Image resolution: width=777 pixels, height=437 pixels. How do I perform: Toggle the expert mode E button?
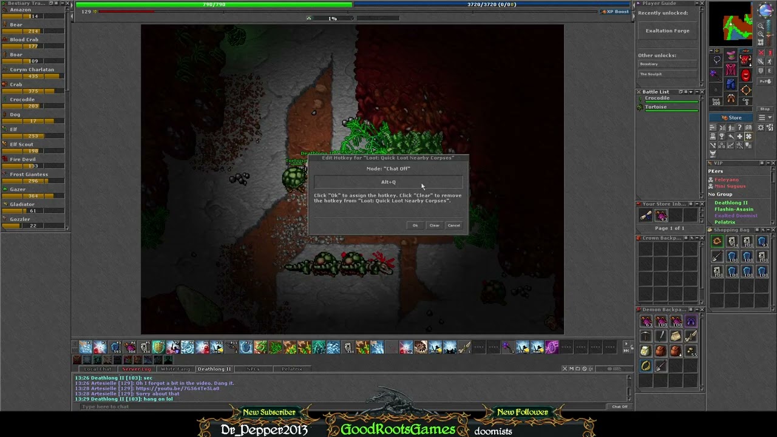pyautogui.click(x=770, y=70)
